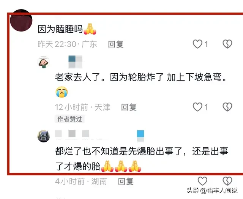Open the dark red commenter avatar
The height and width of the screenshot is (199, 243).
tap(21, 20)
